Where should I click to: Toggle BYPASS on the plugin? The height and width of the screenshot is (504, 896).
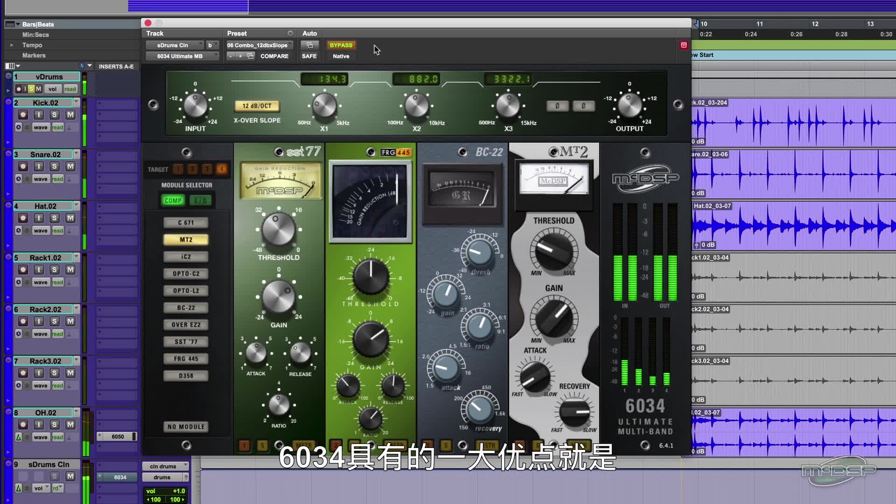(341, 45)
